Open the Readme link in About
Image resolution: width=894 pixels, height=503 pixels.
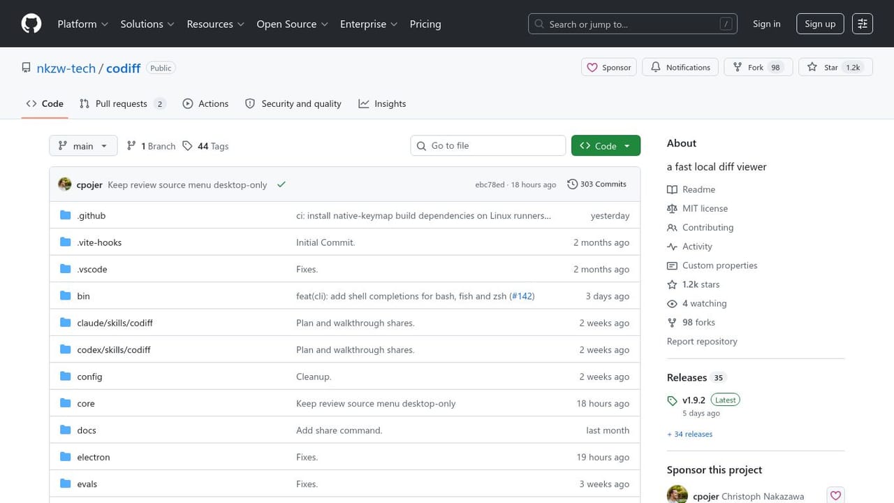tap(691, 189)
